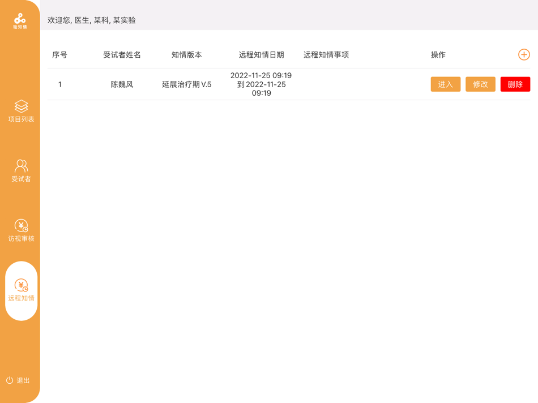Image resolution: width=538 pixels, height=403 pixels.
Task: Select the 受试者 sidebar icon
Action: [21, 170]
